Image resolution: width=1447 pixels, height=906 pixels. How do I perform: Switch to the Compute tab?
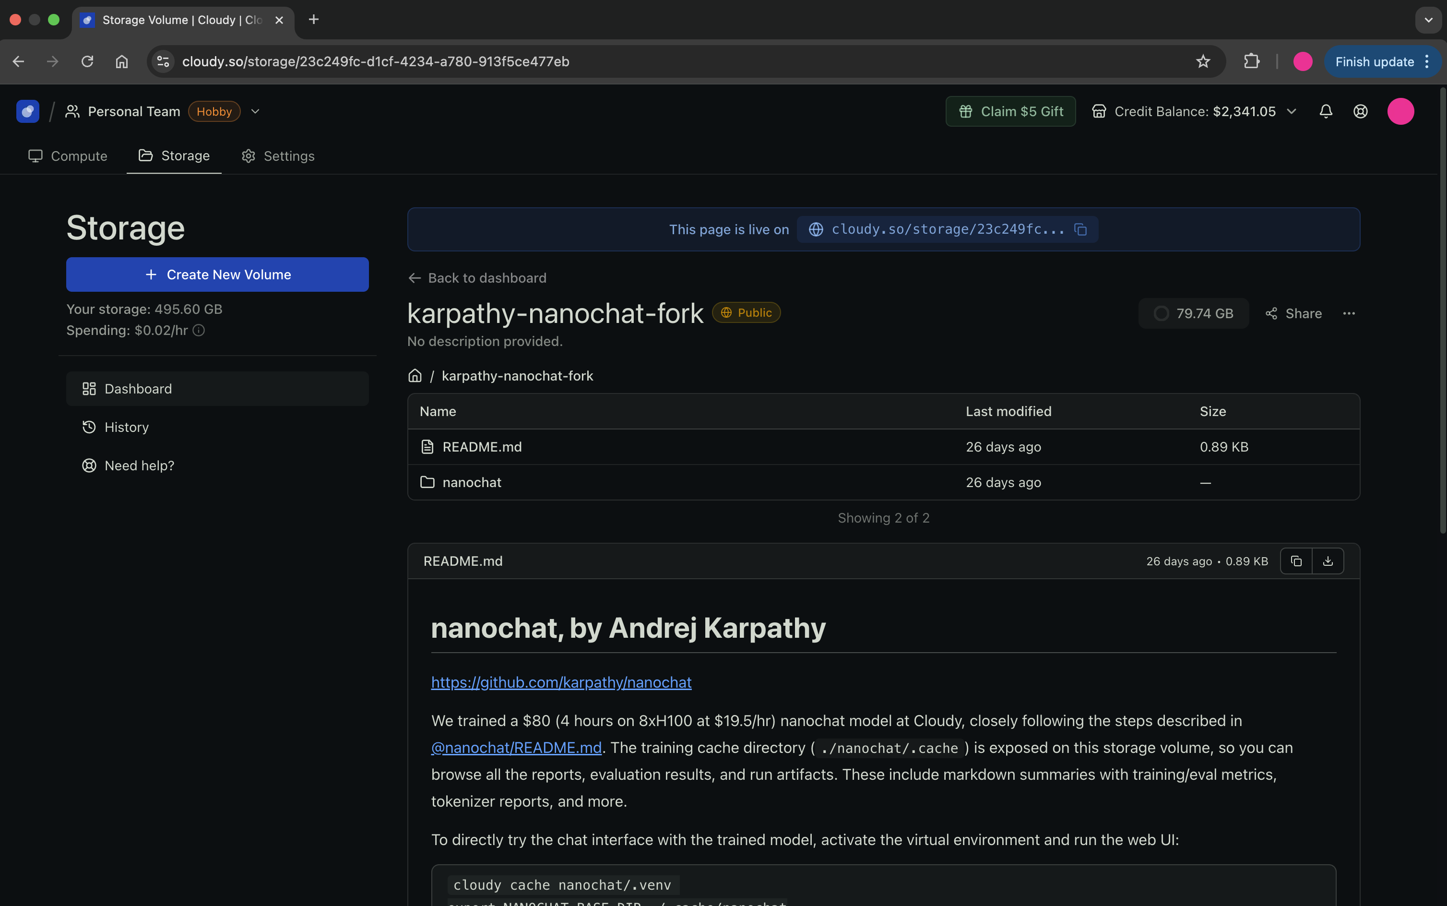click(68, 156)
